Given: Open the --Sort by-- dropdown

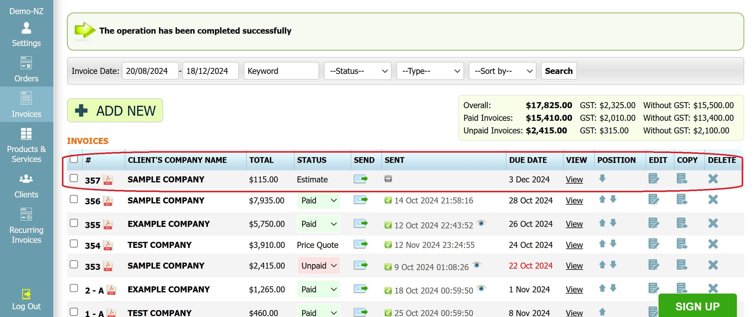Looking at the screenshot, I should 502,71.
